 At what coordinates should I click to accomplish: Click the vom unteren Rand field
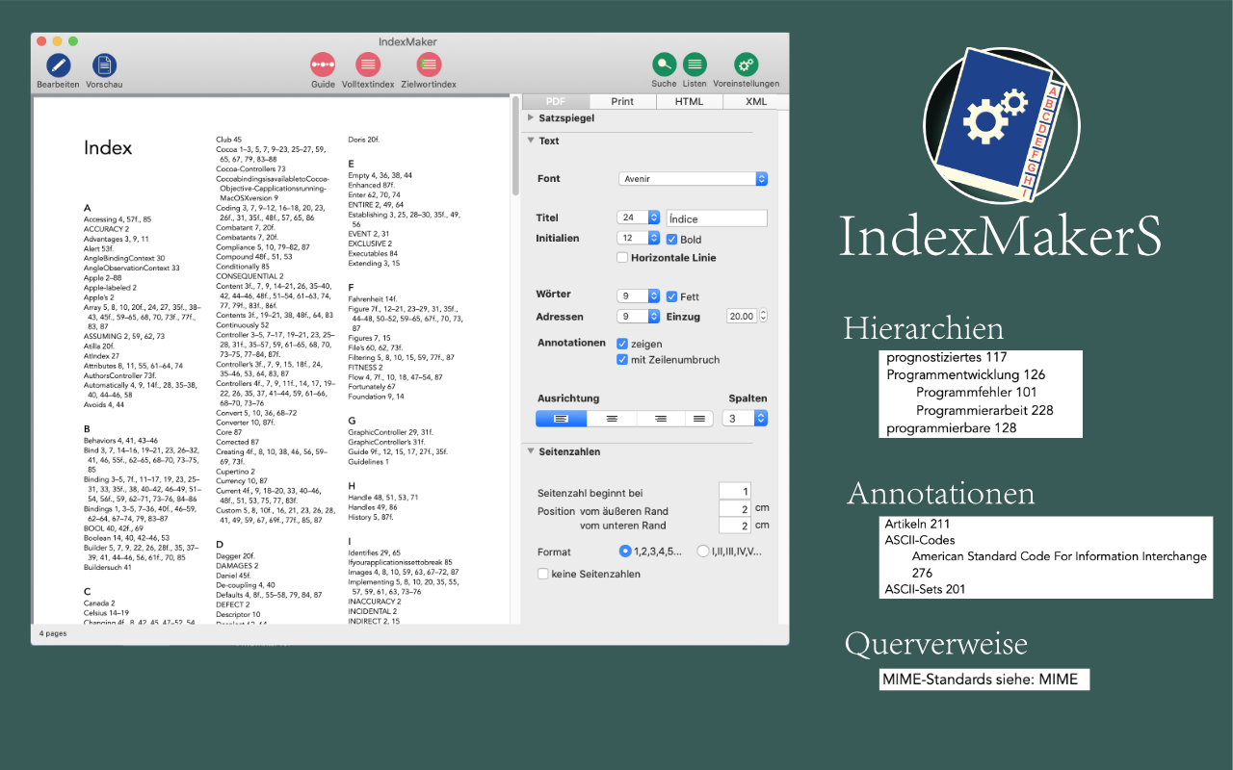click(x=735, y=526)
